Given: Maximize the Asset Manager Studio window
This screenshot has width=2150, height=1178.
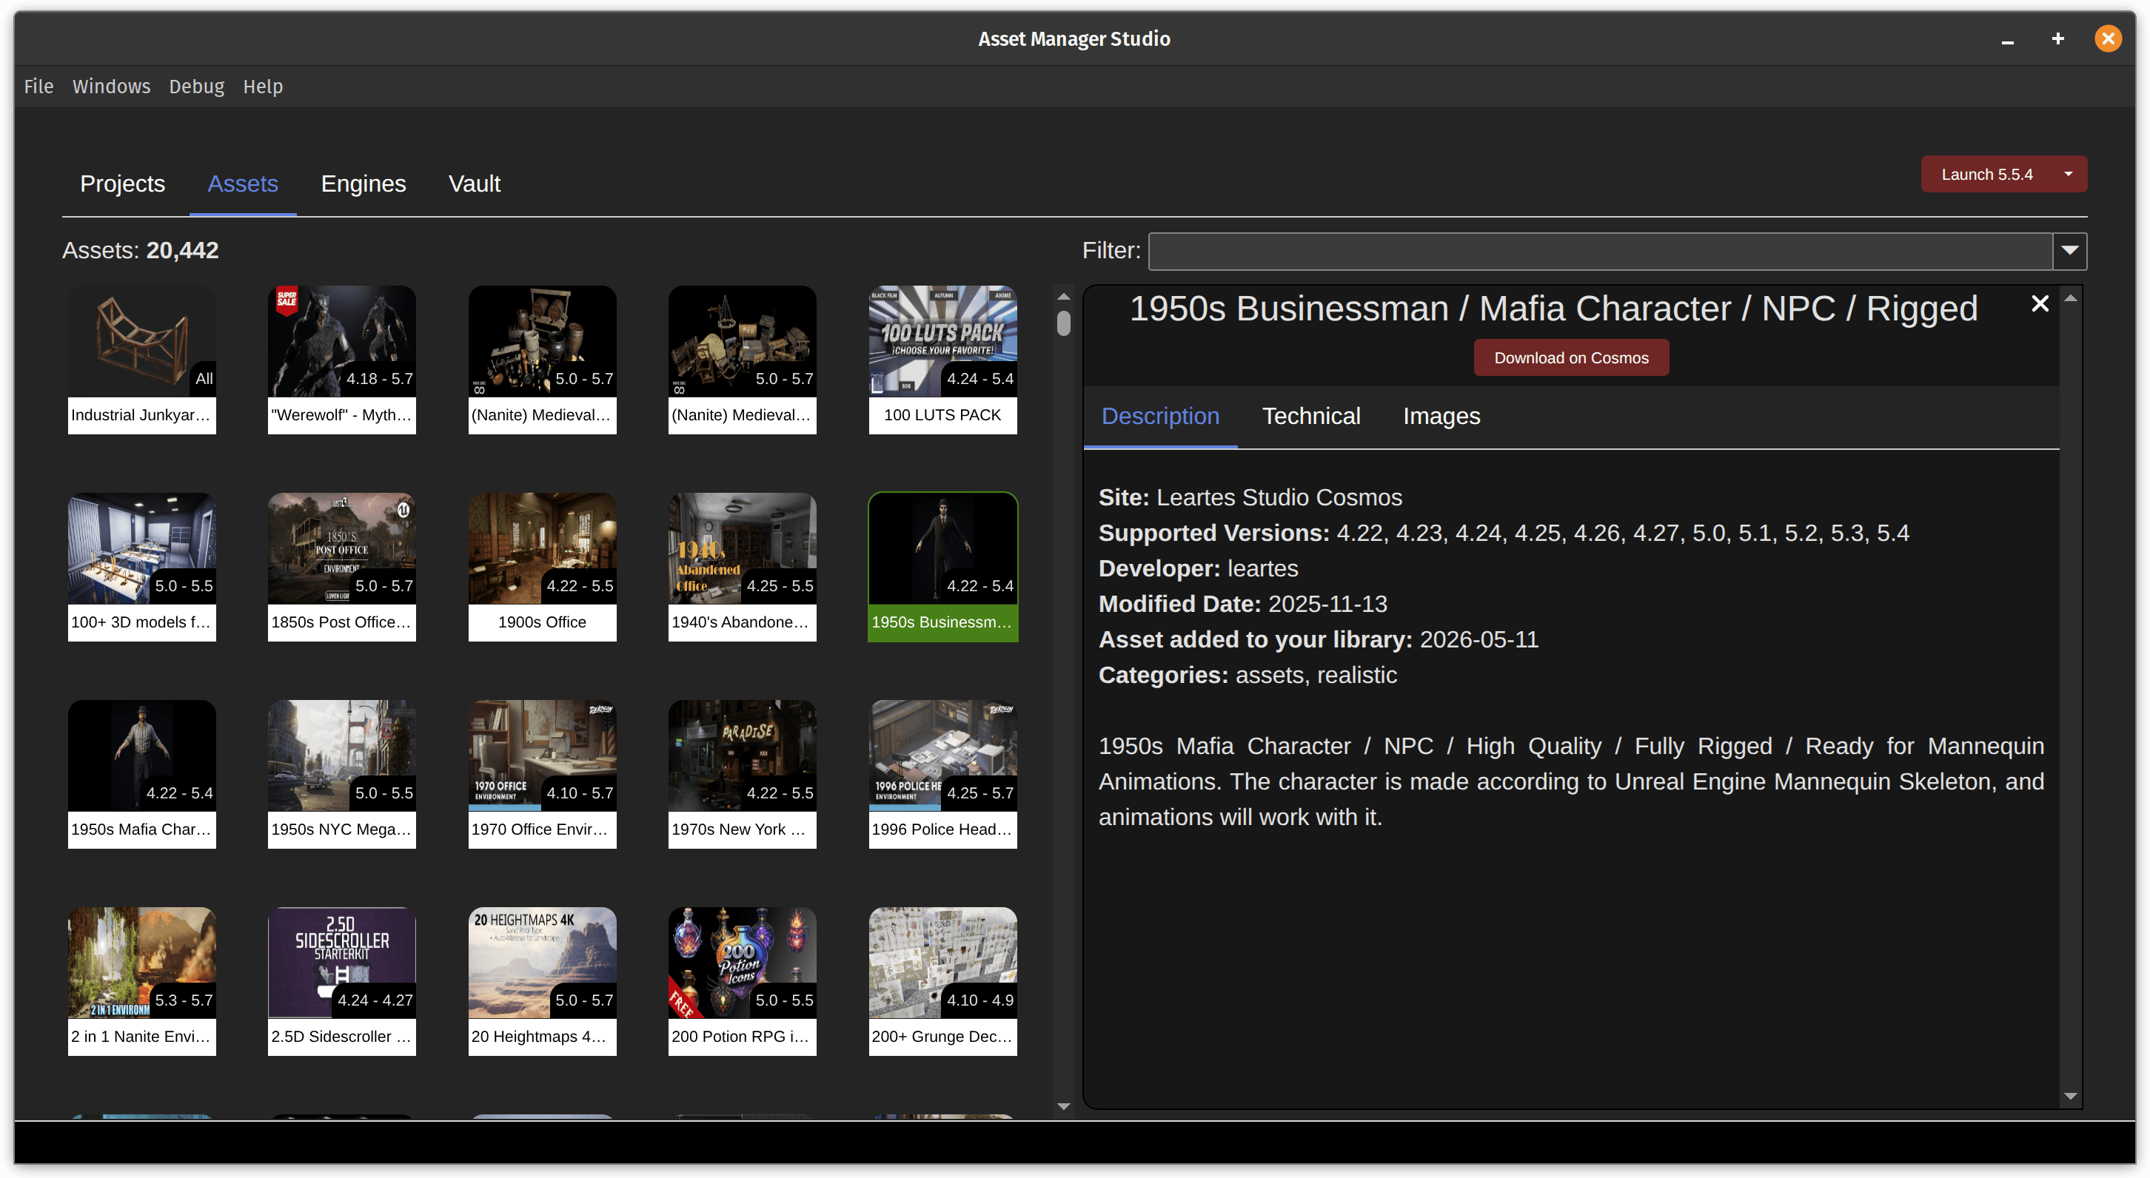Looking at the screenshot, I should (x=2057, y=39).
